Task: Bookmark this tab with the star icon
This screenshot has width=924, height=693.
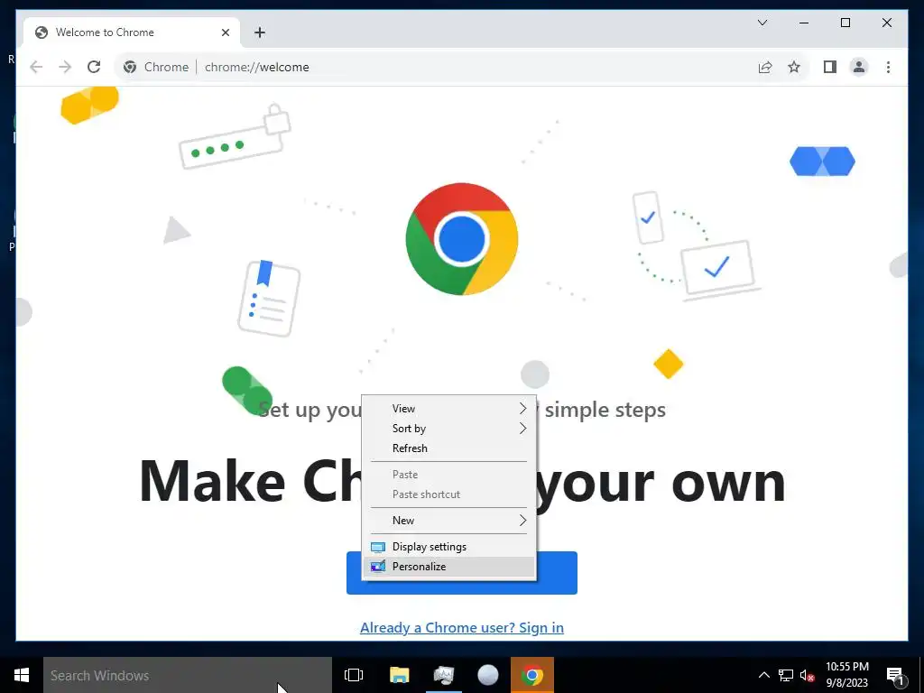Action: point(794,67)
